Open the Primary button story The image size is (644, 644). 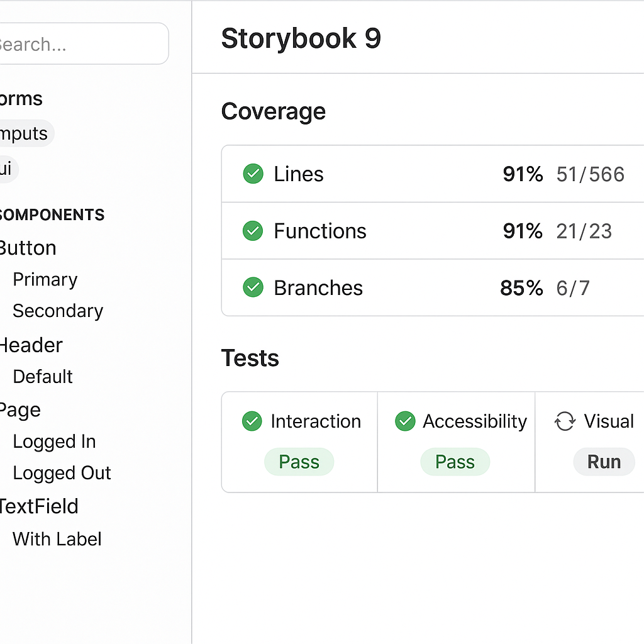[45, 280]
